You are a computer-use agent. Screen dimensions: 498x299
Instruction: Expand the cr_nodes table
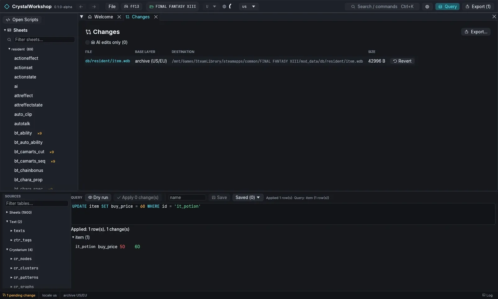pyautogui.click(x=12, y=259)
